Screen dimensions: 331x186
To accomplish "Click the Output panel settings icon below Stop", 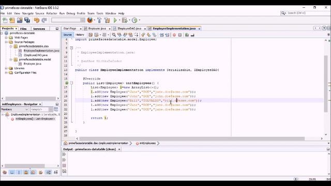I will (x=64, y=171).
